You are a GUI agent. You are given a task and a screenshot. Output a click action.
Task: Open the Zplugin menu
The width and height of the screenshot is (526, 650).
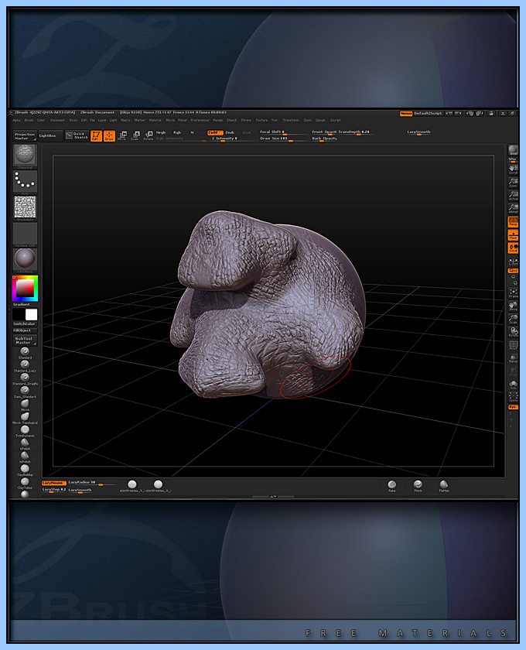tap(320, 120)
